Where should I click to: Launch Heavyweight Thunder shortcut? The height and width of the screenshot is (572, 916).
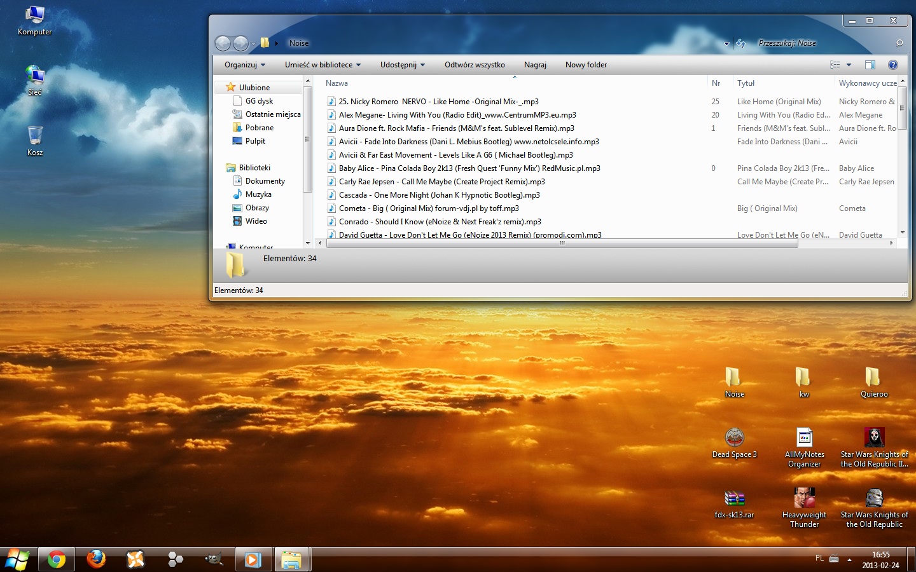coord(804,508)
